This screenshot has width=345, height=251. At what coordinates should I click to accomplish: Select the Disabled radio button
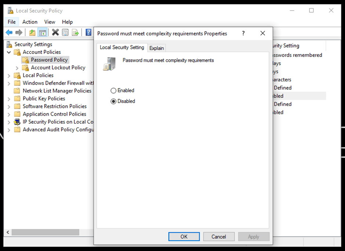tap(114, 101)
